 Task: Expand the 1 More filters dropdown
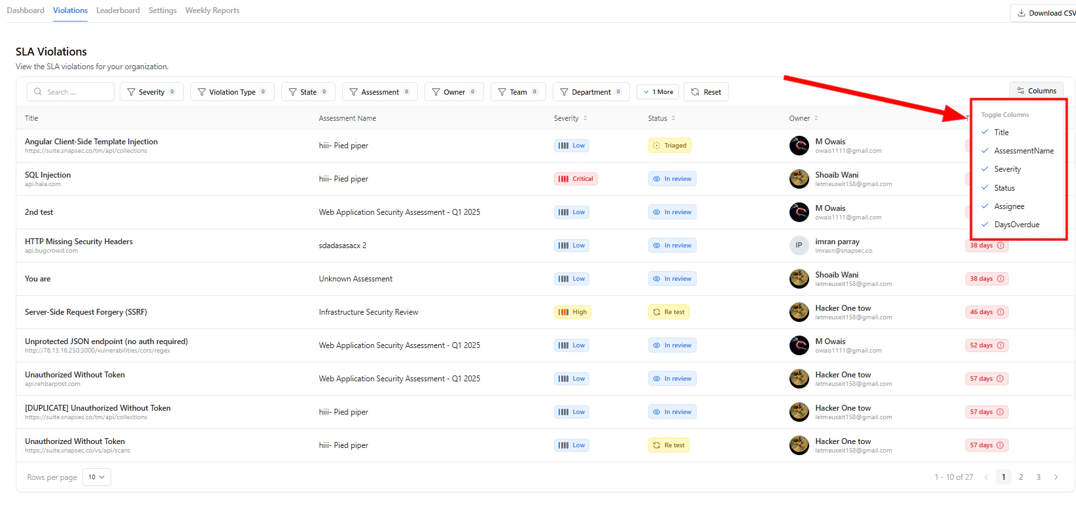[658, 92]
